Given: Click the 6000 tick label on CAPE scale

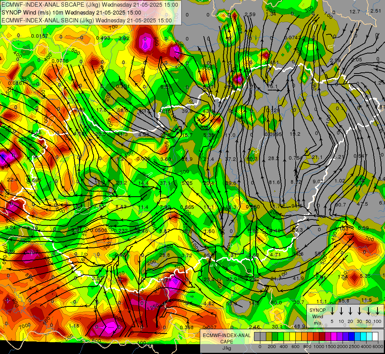Looking at the screenshot, I should [x=378, y=347].
